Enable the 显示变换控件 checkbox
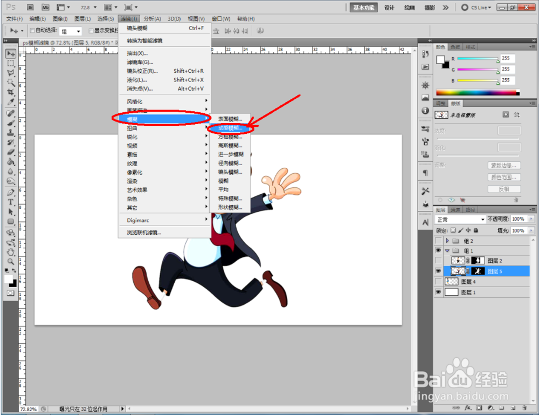Viewport: 539px width, 415px height. pyautogui.click(x=91, y=31)
